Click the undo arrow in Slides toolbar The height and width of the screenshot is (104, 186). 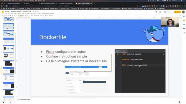(6, 16)
